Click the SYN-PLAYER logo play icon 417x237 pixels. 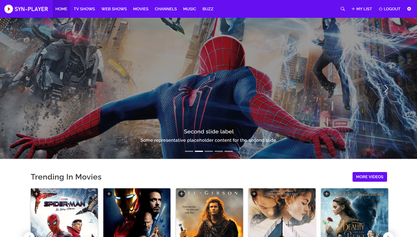click(x=9, y=9)
